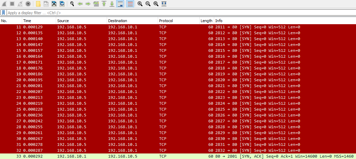
Task: Select packet 19 at time 0.000186
Action: coord(178,74)
